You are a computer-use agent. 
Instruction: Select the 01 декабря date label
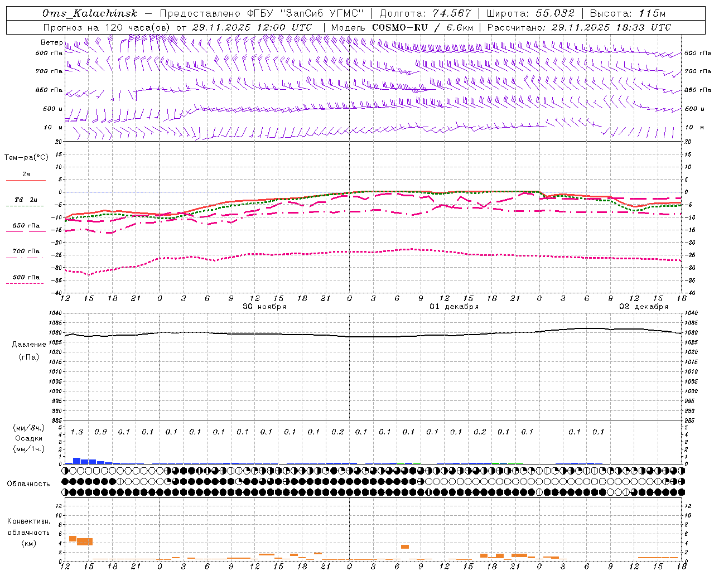point(454,307)
